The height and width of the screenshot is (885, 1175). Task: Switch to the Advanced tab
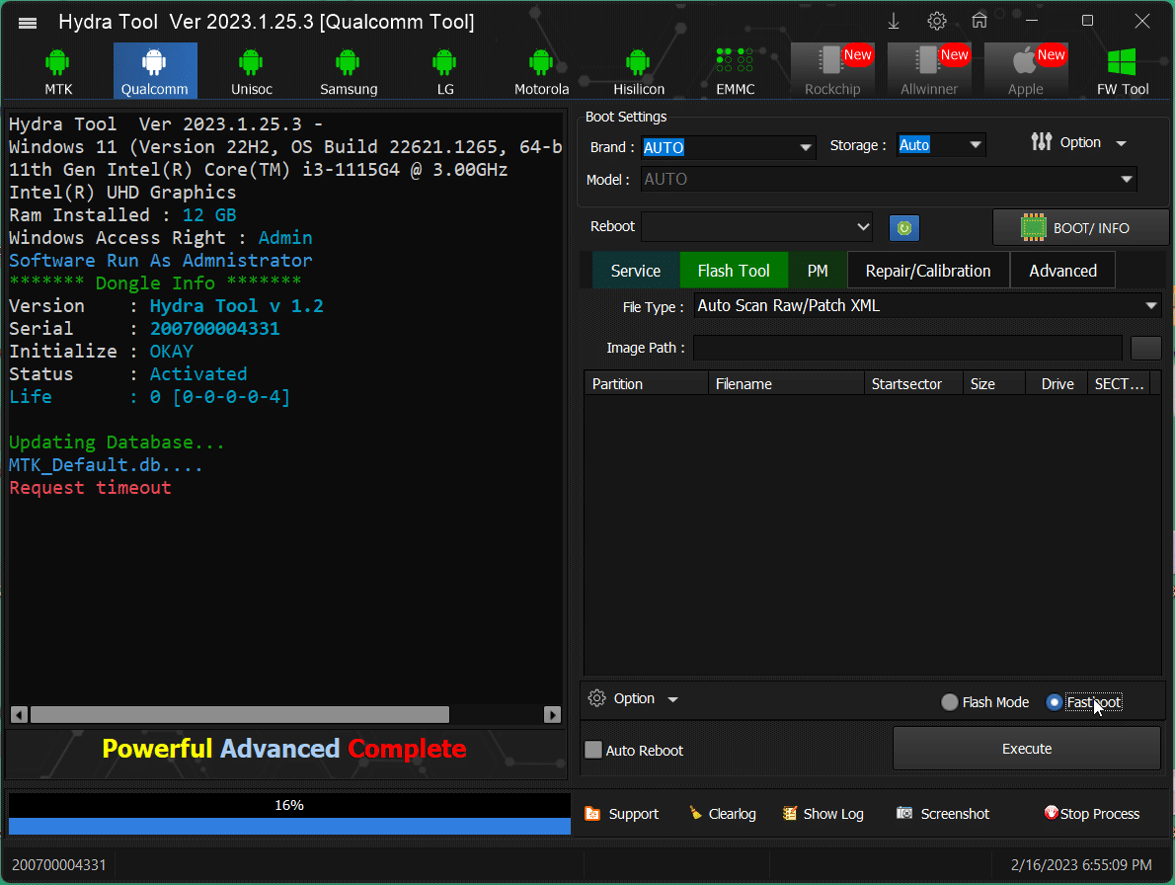(x=1062, y=271)
